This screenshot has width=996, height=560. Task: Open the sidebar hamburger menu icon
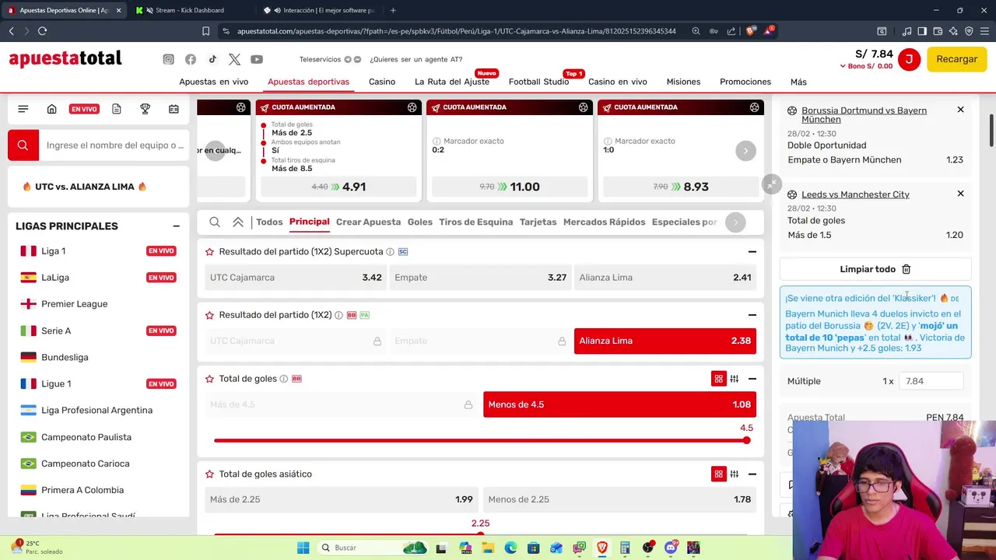click(23, 109)
